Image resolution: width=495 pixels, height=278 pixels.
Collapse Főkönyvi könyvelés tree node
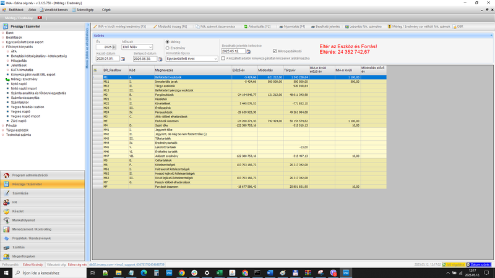click(x=3, y=47)
